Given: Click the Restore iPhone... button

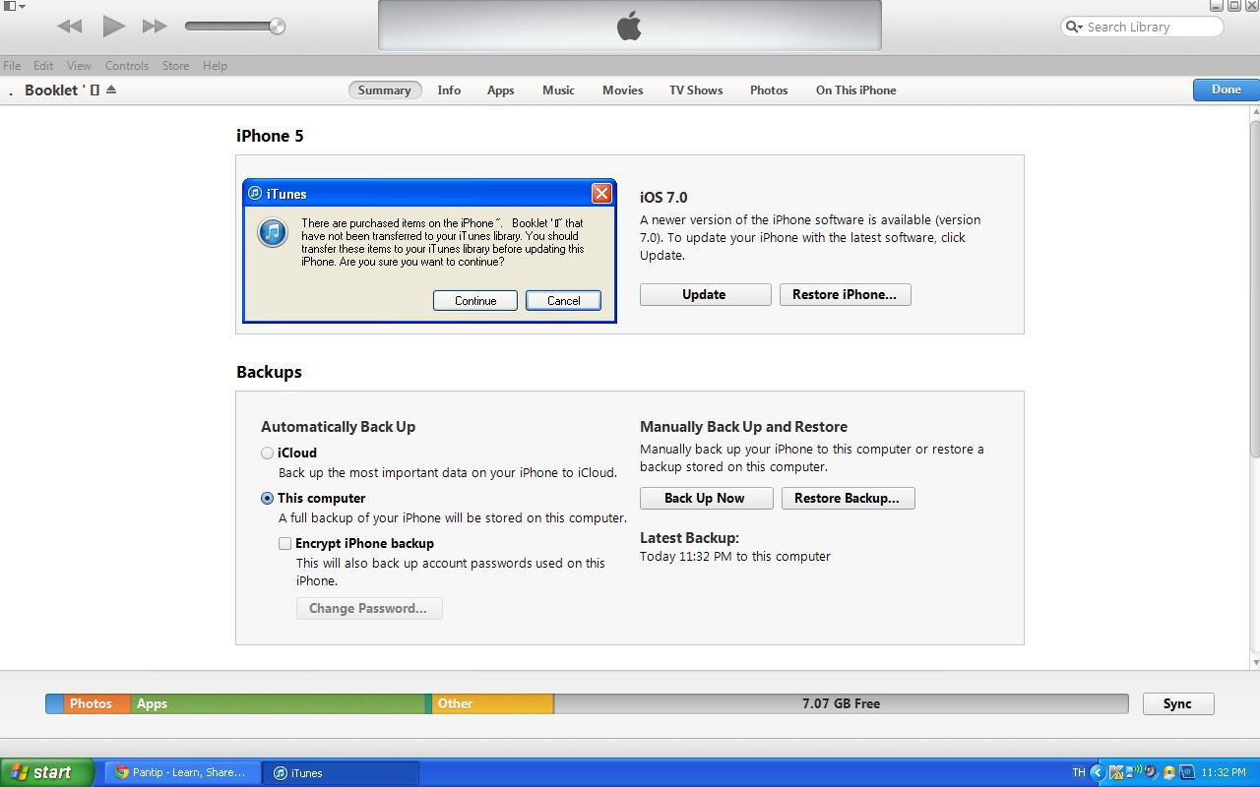Looking at the screenshot, I should (845, 294).
